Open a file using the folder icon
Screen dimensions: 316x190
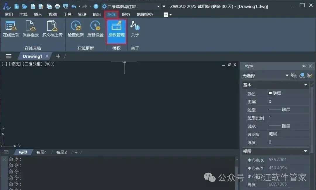(25, 6)
